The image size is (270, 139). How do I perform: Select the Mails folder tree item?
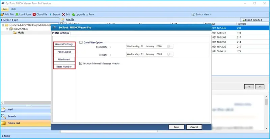(x=21, y=33)
